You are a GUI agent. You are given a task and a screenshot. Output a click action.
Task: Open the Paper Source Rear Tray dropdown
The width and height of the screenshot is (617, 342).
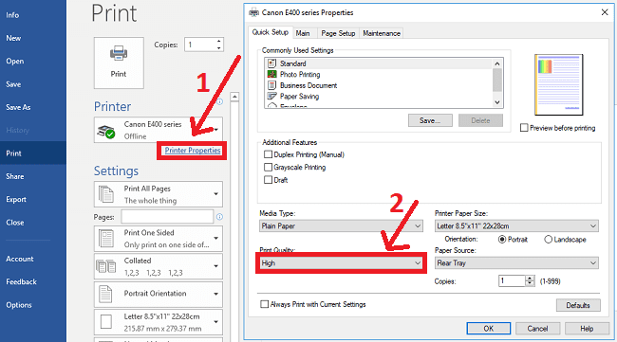[516, 263]
